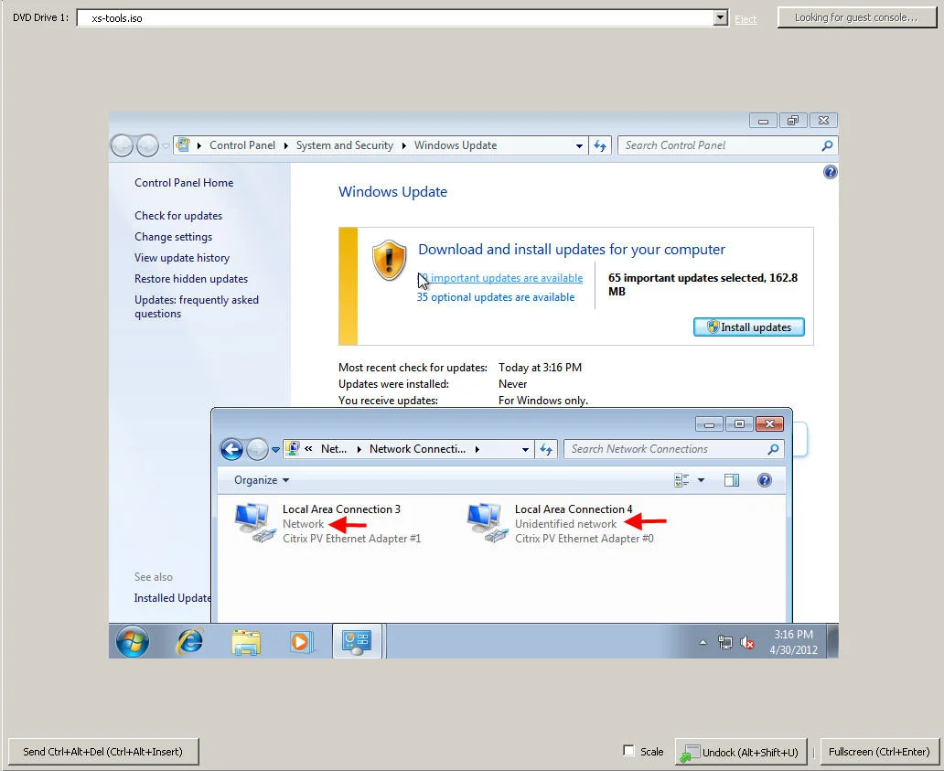The image size is (944, 771).
Task: Click Unidentified network status text
Action: click(x=565, y=524)
